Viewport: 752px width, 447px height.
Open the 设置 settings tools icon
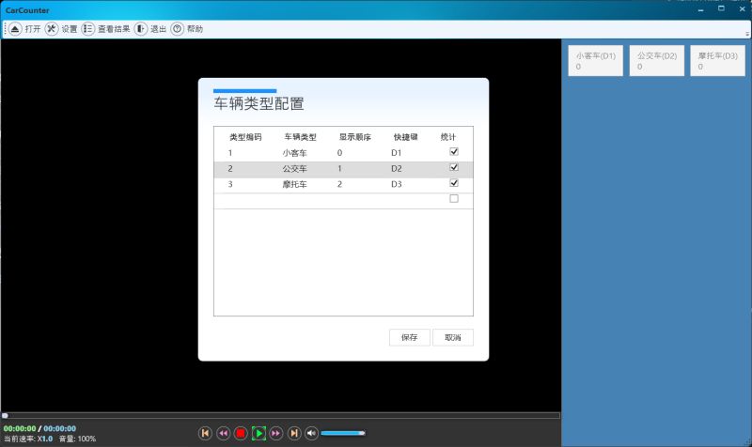[x=52, y=29]
